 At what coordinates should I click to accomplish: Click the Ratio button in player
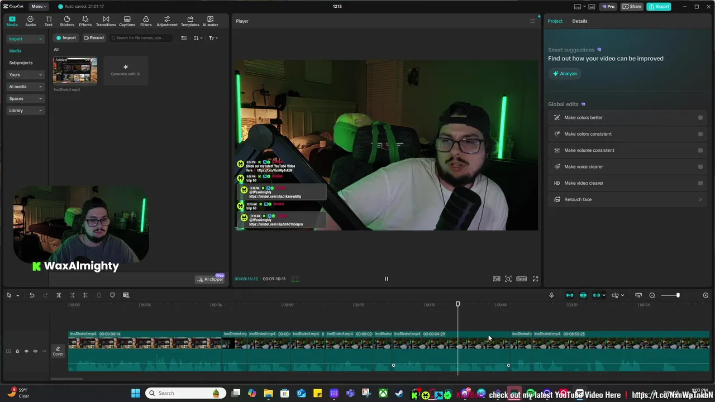[x=521, y=279]
